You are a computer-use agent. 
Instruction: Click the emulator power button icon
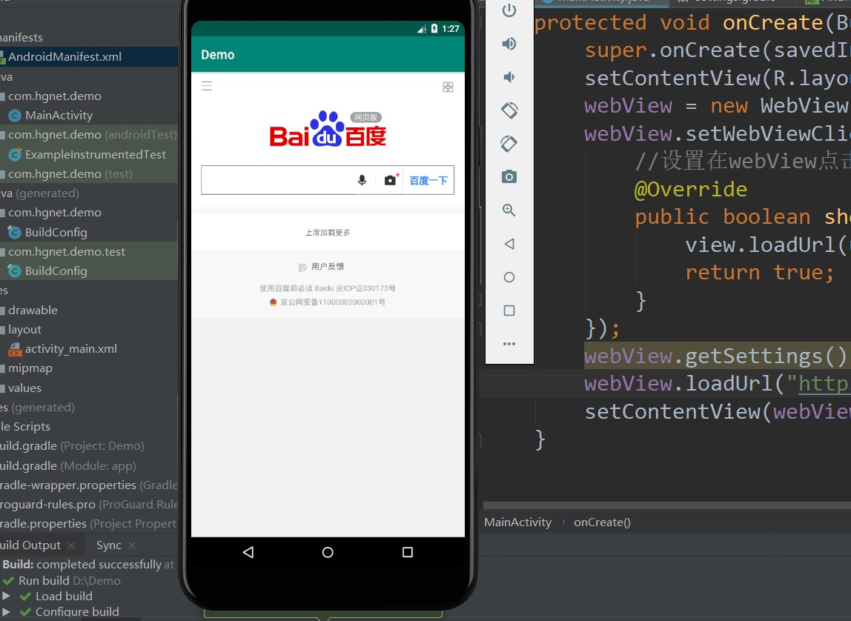[509, 10]
